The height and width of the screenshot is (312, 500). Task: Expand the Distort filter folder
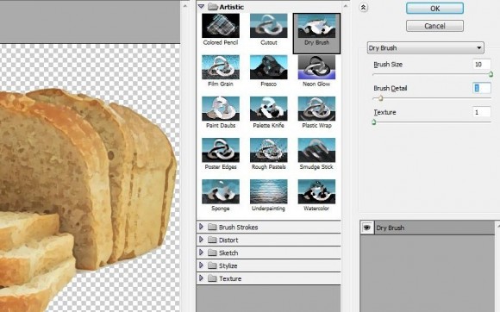(201, 240)
